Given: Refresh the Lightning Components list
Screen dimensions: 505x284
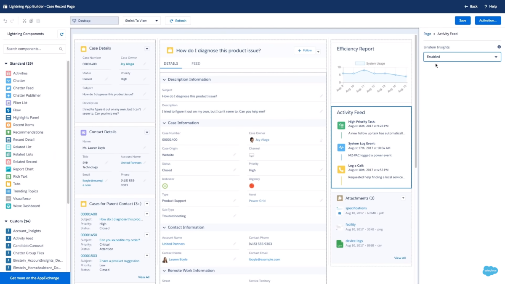Looking at the screenshot, I should pyautogui.click(x=61, y=34).
